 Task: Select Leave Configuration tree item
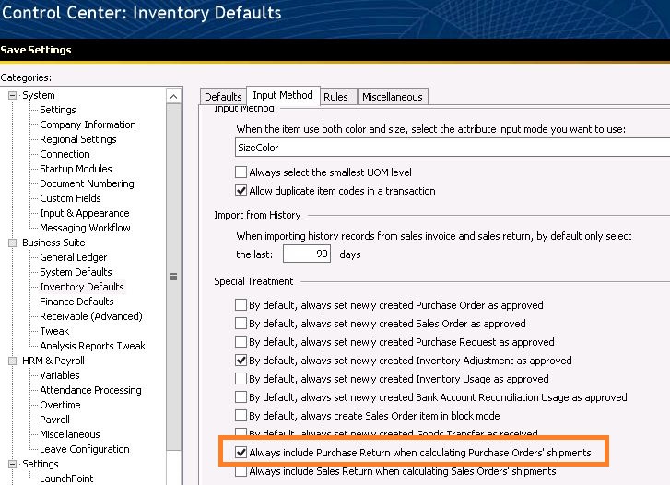tap(84, 449)
